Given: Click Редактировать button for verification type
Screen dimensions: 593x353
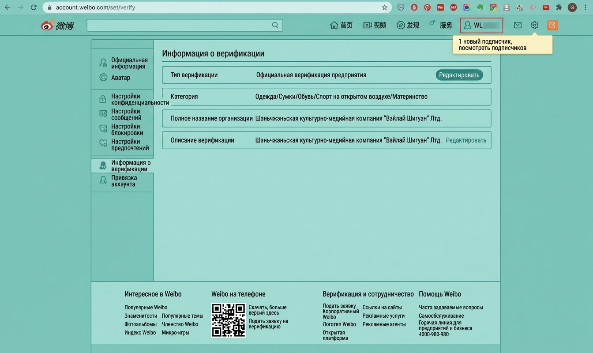Looking at the screenshot, I should click(x=459, y=75).
